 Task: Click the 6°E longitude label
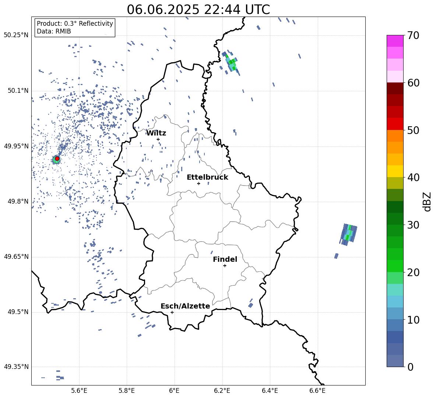tap(174, 391)
